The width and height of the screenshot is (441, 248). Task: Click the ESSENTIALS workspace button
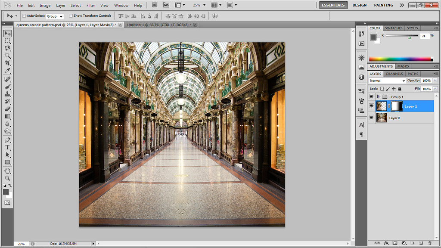tap(333, 5)
